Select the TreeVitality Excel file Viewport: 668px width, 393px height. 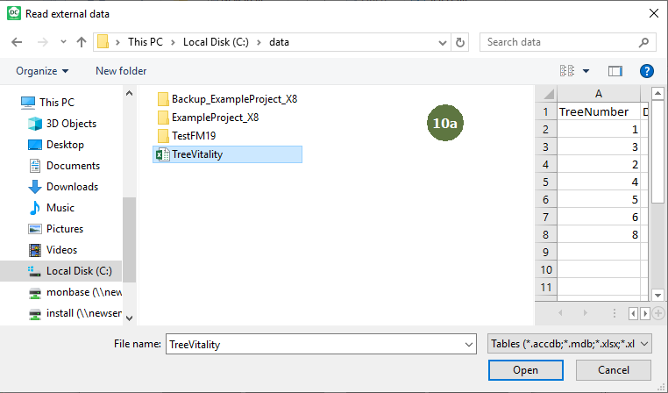195,154
